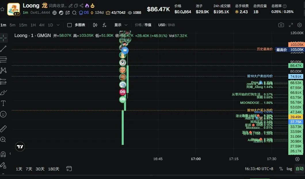This screenshot has height=179, width=305.
Task: Click the DS trader marker on chart
Action: [x=123, y=92]
